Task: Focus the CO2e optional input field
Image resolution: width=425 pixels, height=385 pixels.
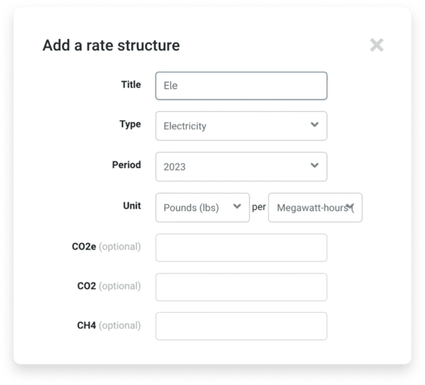Action: pyautogui.click(x=241, y=248)
